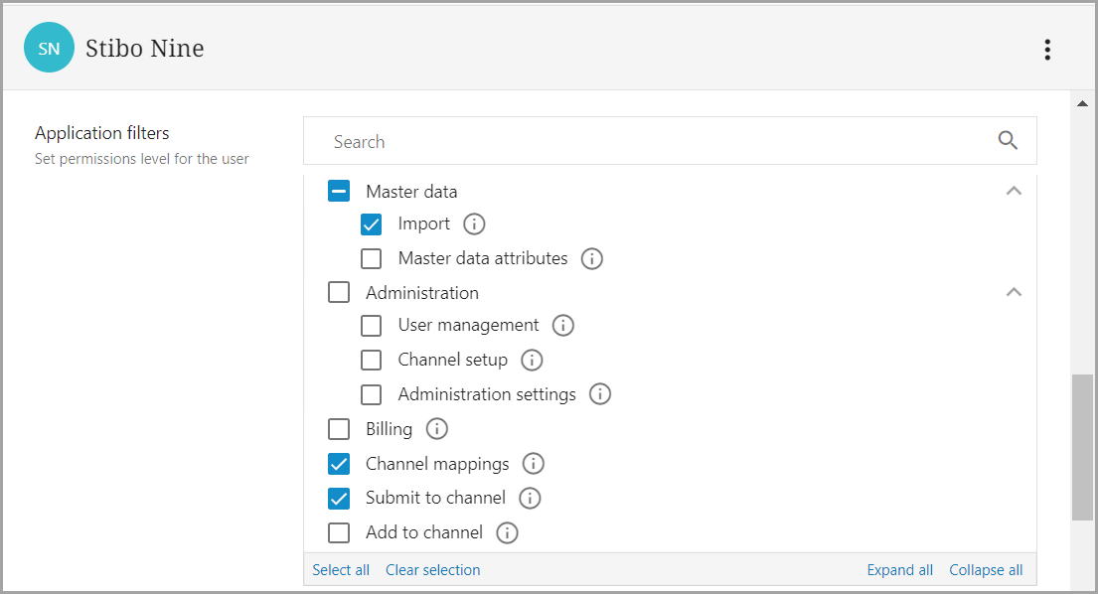
Task: Tick the Add to channel checkbox
Action: click(339, 532)
